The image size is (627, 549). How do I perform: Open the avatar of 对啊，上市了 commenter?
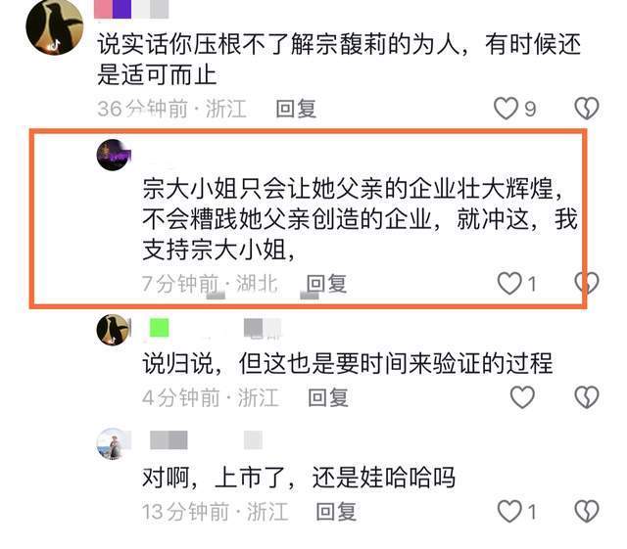point(114,444)
